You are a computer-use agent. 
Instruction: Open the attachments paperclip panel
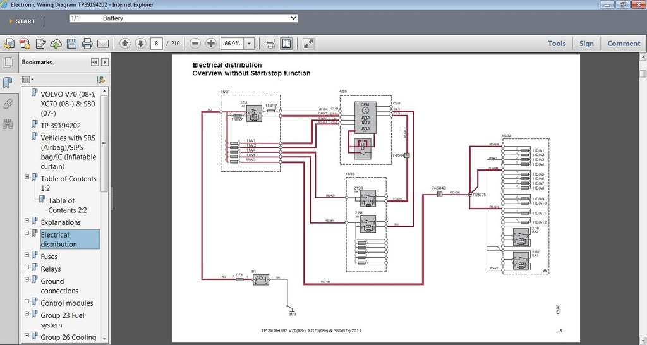(x=8, y=103)
